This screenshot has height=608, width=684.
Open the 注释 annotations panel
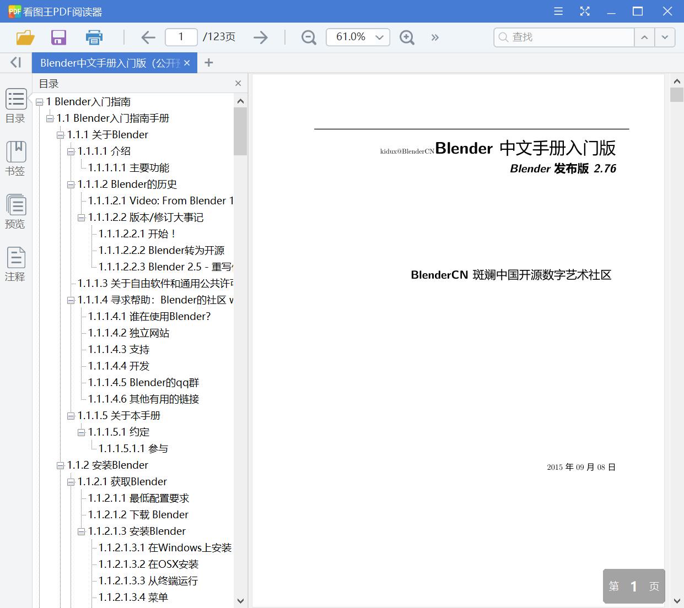click(x=15, y=264)
